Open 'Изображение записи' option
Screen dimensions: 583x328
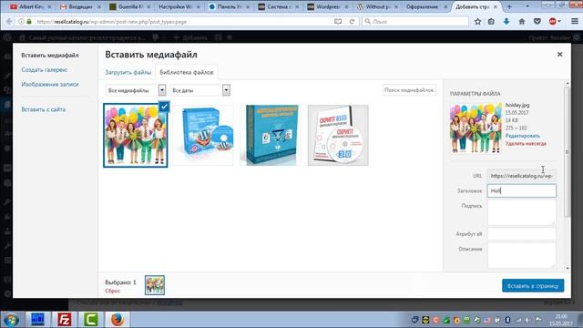tap(50, 84)
